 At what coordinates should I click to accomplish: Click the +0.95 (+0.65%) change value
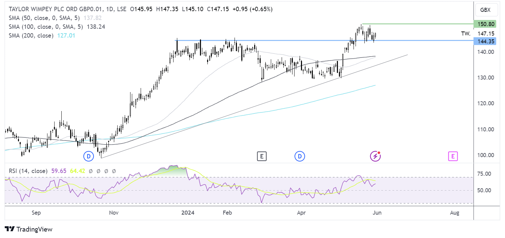coord(252,9)
